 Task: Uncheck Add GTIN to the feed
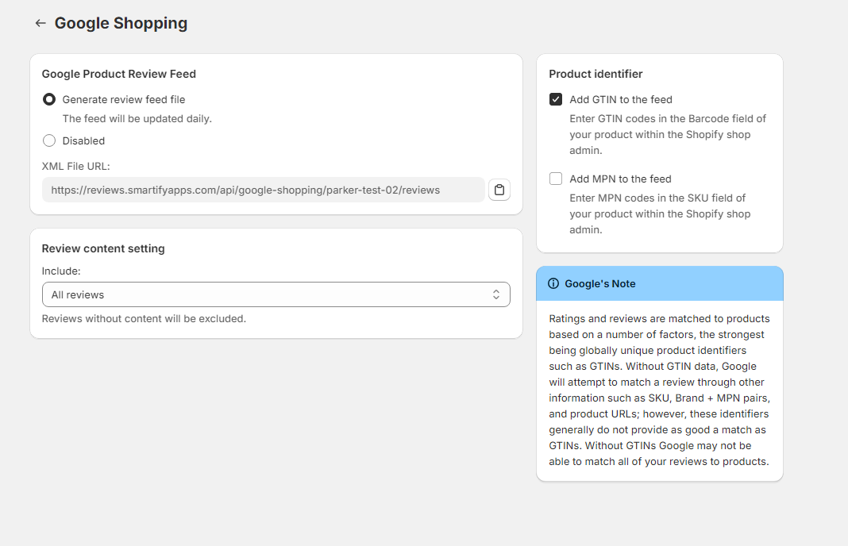[x=556, y=99]
